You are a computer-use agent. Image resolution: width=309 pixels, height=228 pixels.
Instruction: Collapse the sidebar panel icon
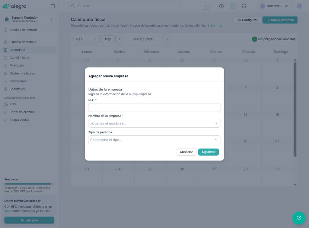(x=53, y=6)
